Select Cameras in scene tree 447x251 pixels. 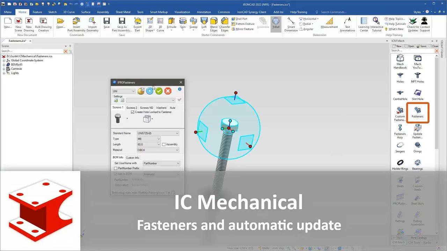pos(16,69)
